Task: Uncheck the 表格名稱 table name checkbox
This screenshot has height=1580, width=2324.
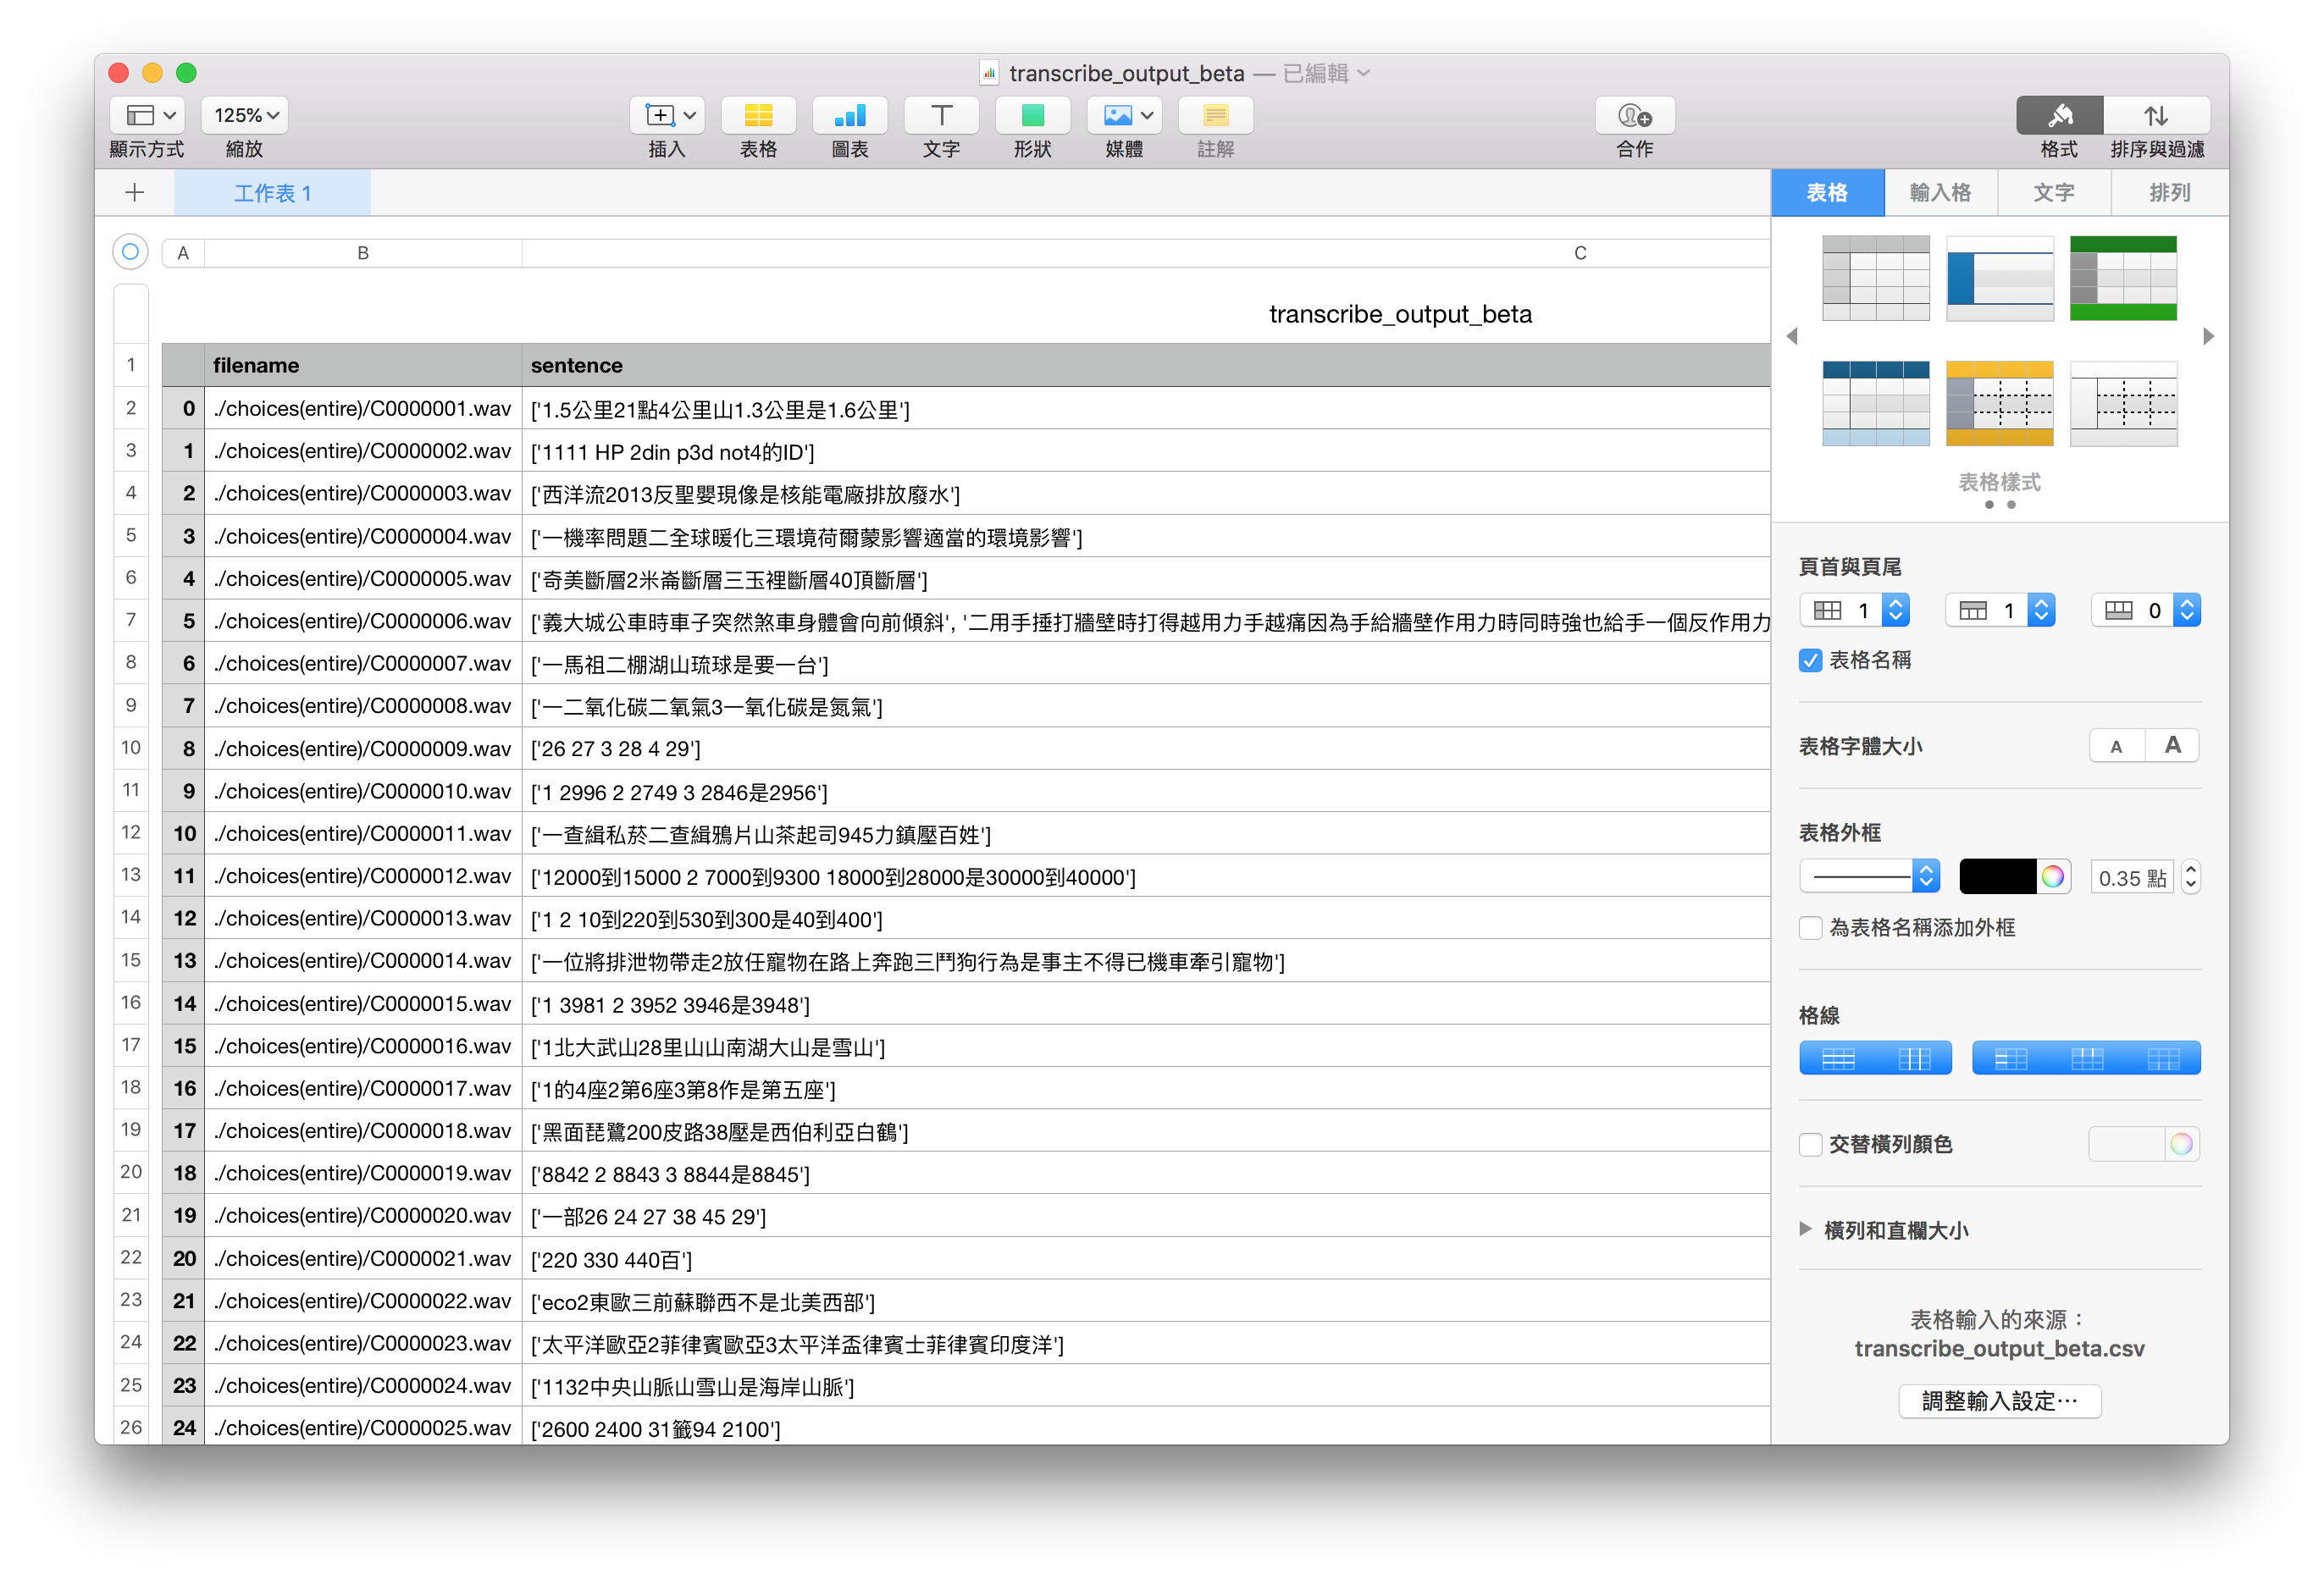Action: [1810, 660]
